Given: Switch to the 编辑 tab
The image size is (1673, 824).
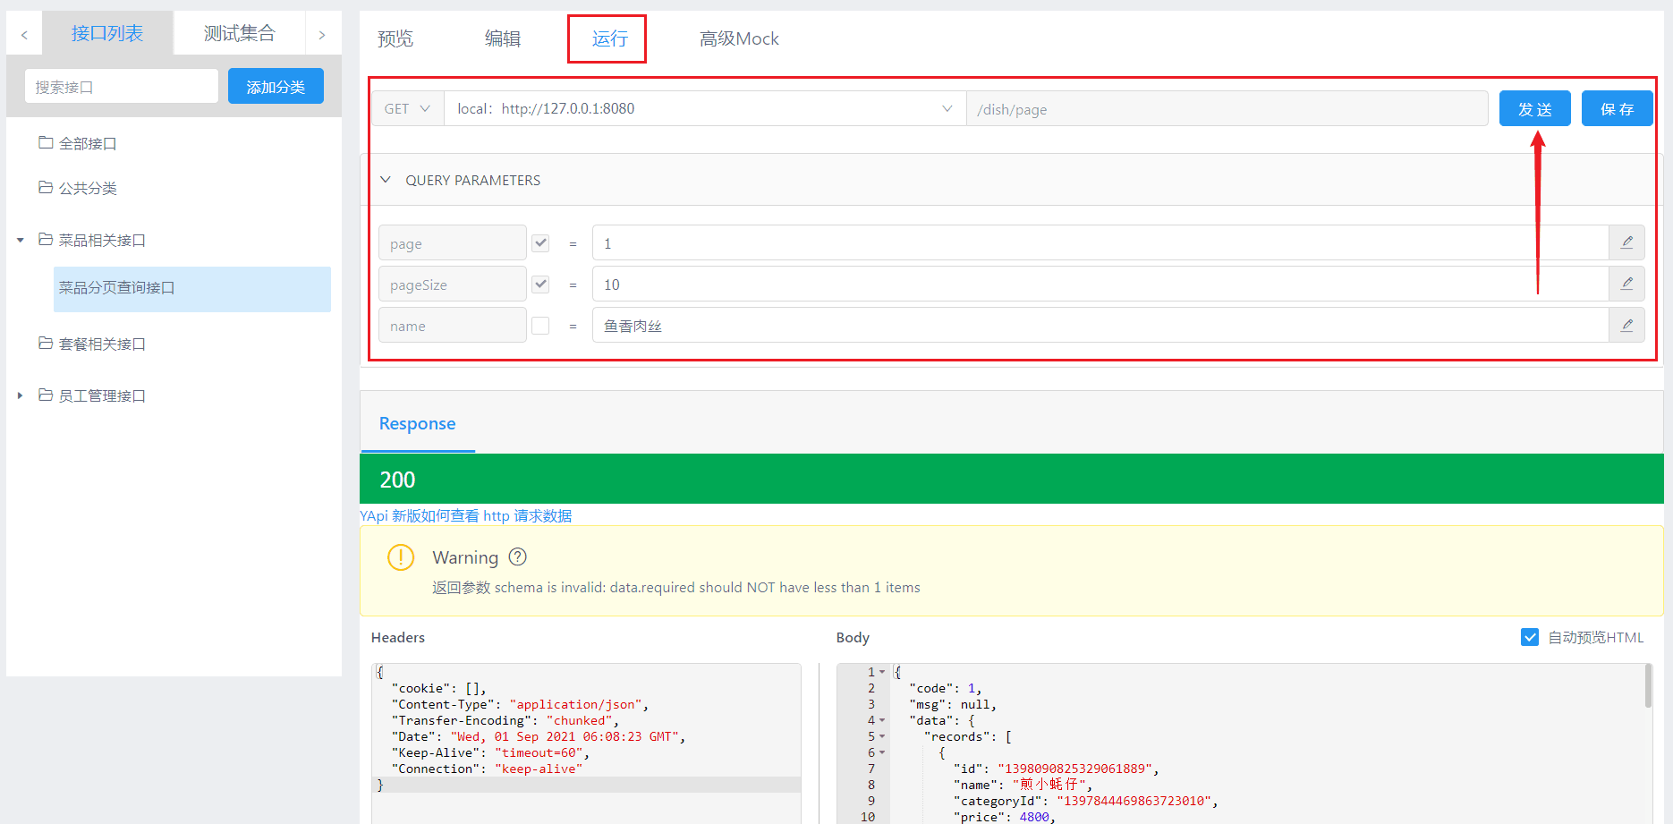Looking at the screenshot, I should tap(502, 38).
